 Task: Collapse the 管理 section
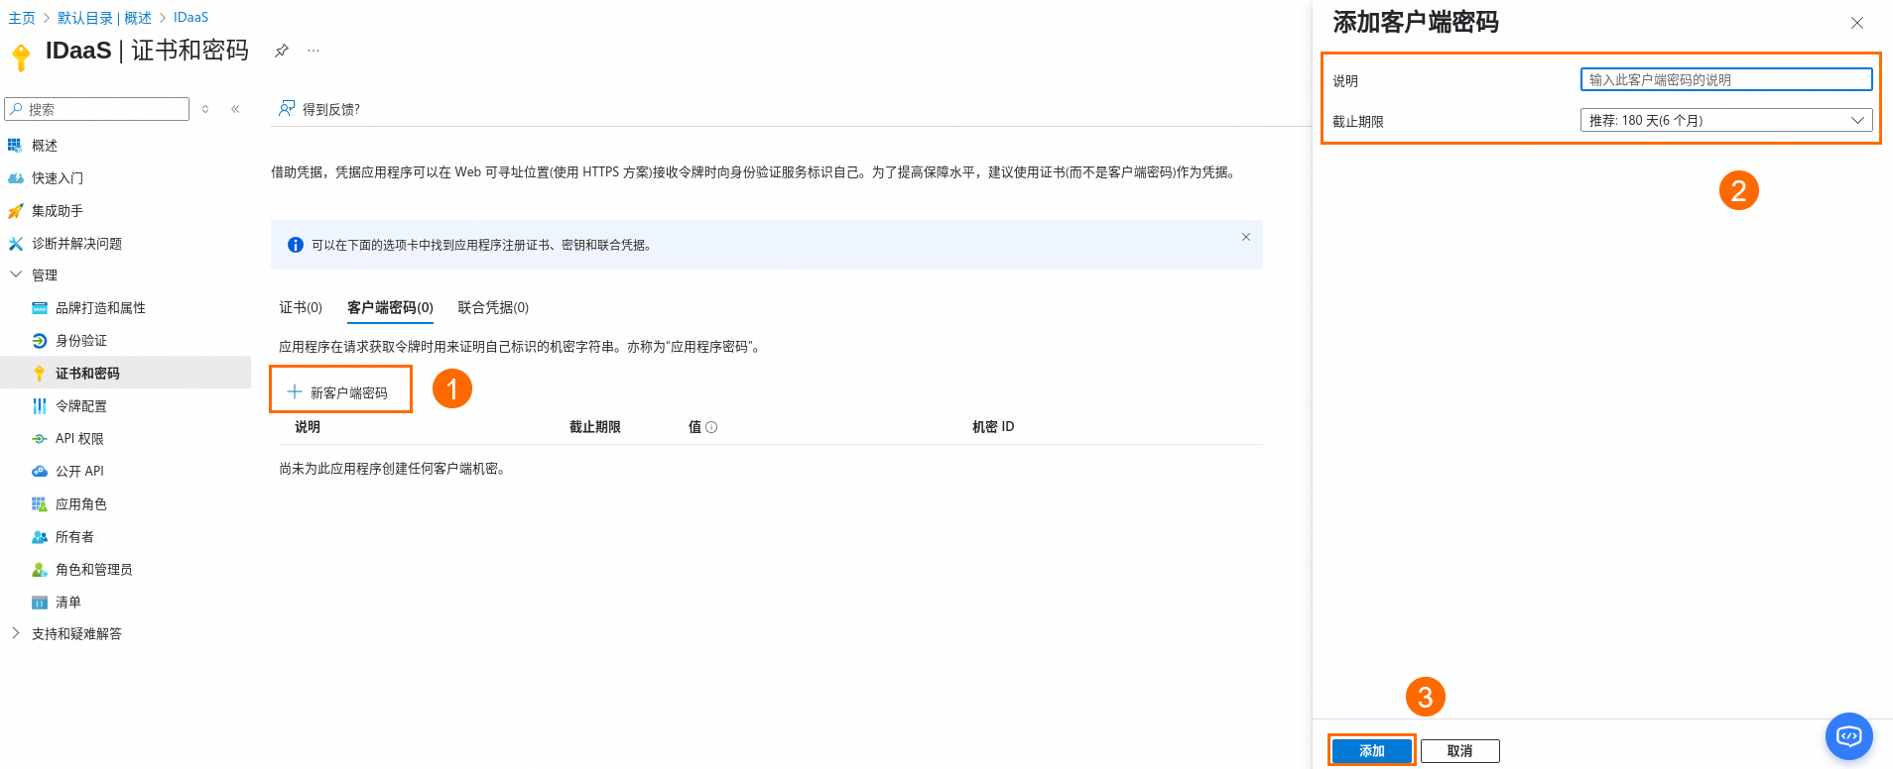click(16, 275)
